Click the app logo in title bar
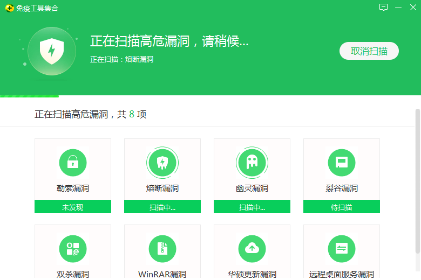 (x=8, y=8)
